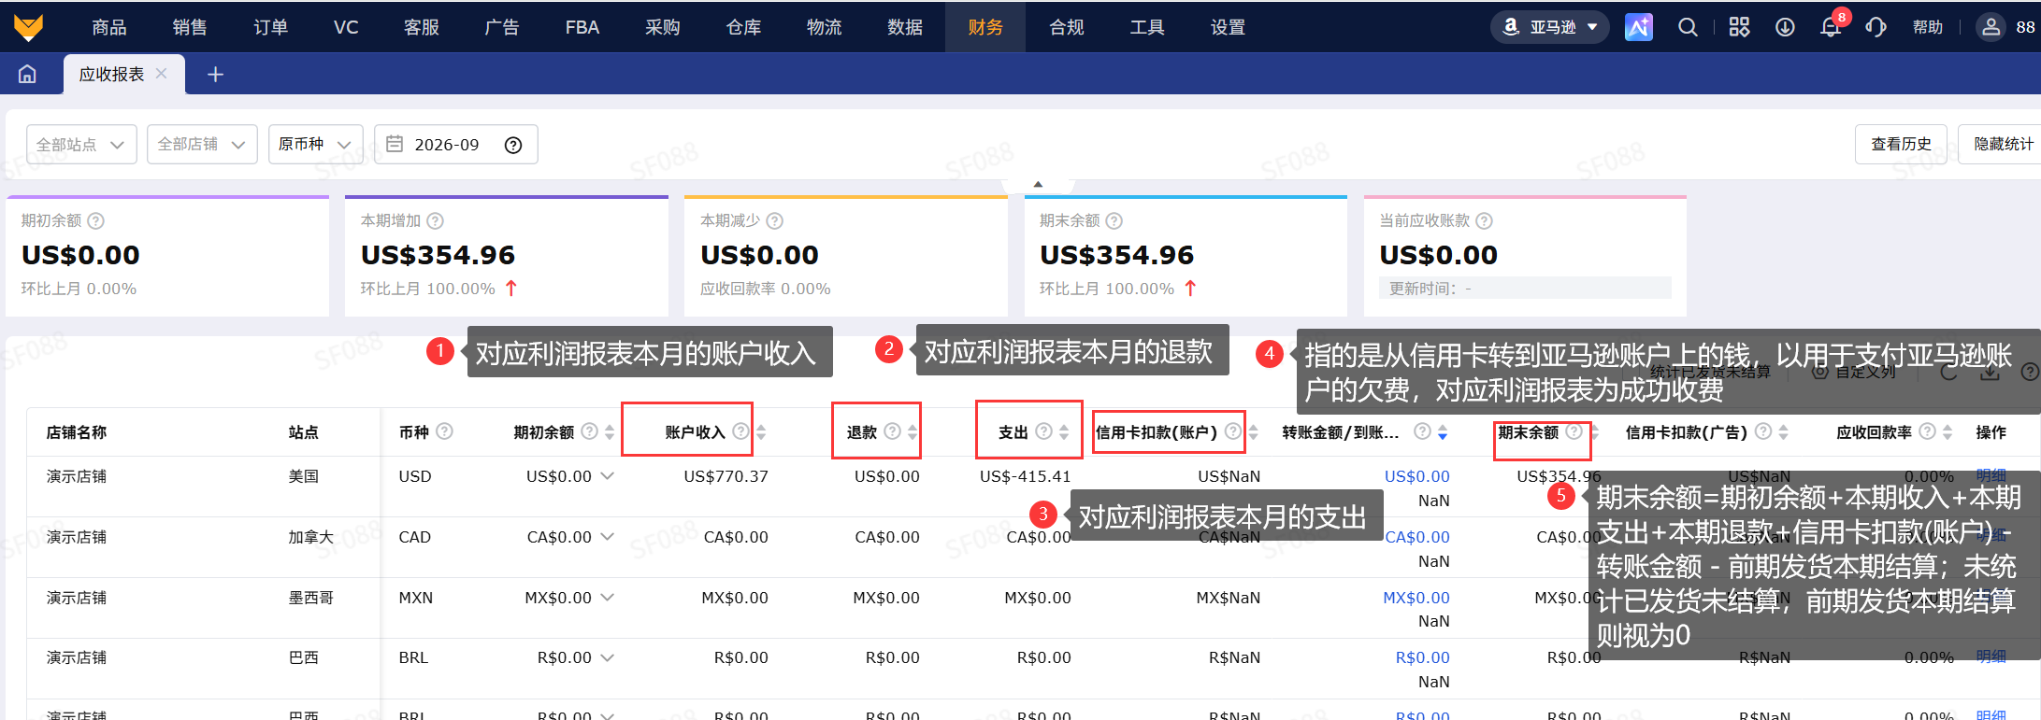Image resolution: width=2041 pixels, height=720 pixels.
Task: Open the FBA menu
Action: click(582, 27)
